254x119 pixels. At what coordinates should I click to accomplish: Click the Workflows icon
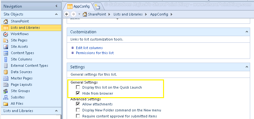pos(6,34)
